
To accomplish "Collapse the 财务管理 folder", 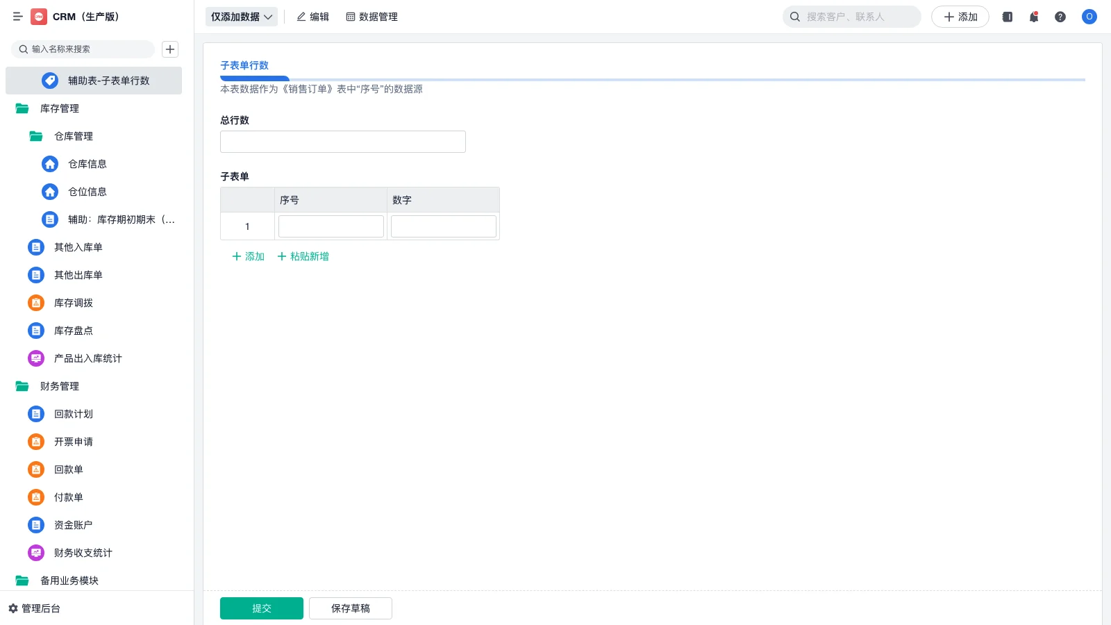I will [20, 386].
